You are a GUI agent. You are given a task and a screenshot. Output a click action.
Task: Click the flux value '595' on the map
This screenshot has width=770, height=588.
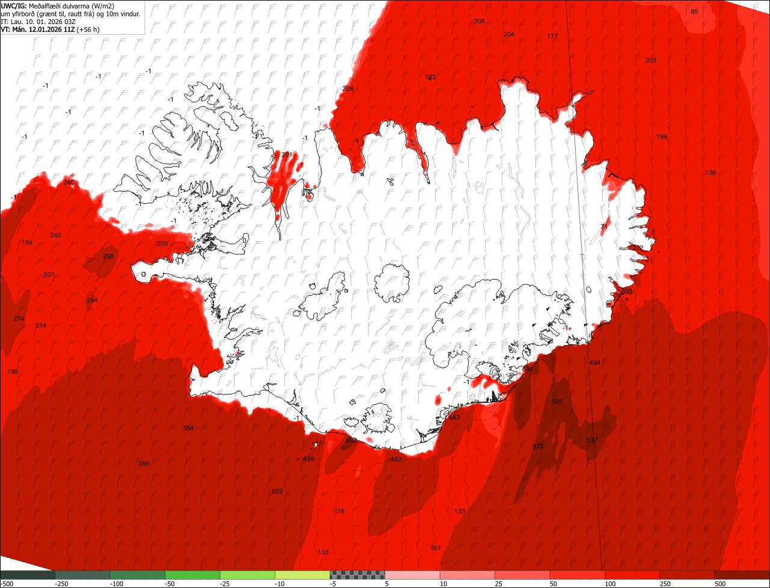(x=557, y=401)
